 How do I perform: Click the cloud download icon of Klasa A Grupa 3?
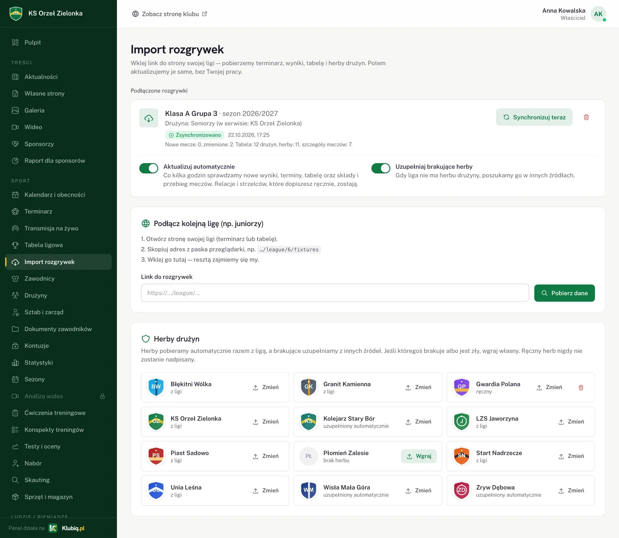[x=149, y=118]
